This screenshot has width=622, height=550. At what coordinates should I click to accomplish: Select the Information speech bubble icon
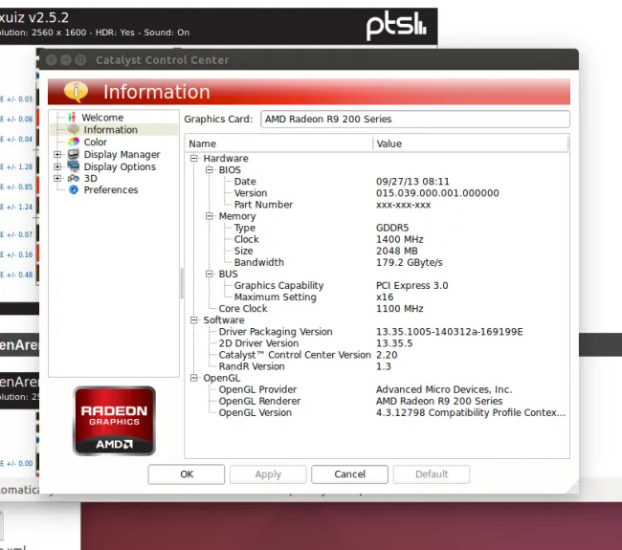coord(74,130)
